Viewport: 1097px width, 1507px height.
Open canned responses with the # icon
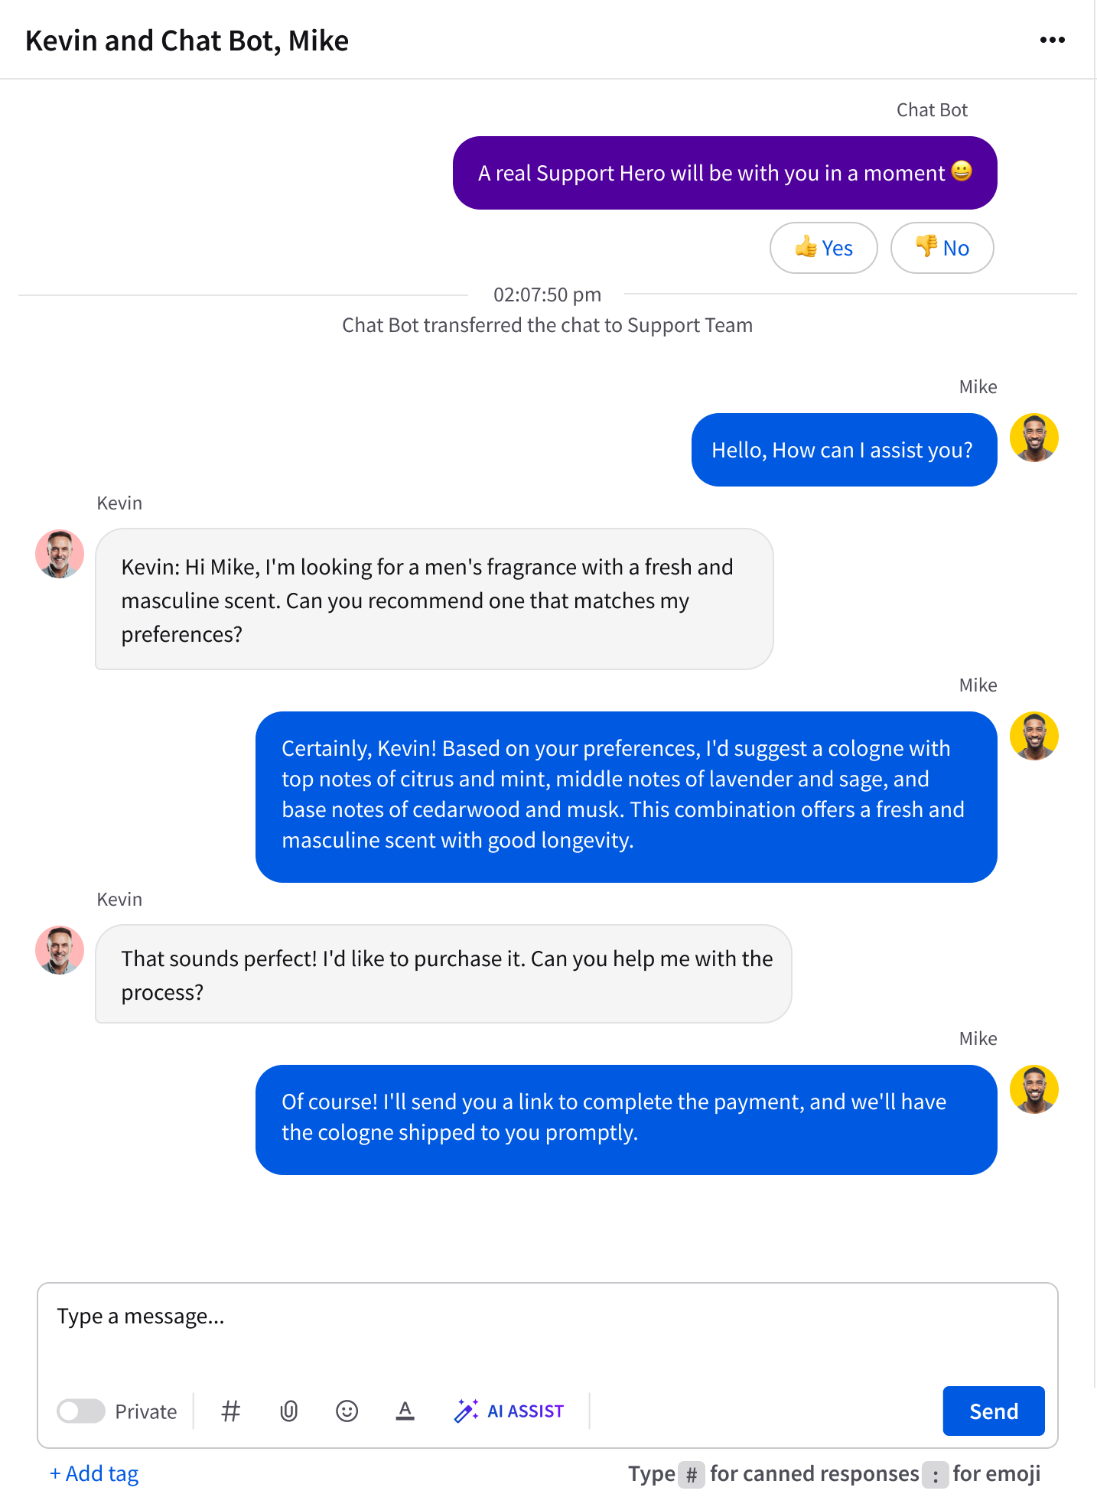click(230, 1411)
